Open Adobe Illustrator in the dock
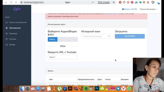Image resolution: width=164 pixels, height=92 pixels. pyautogui.click(x=70, y=89)
